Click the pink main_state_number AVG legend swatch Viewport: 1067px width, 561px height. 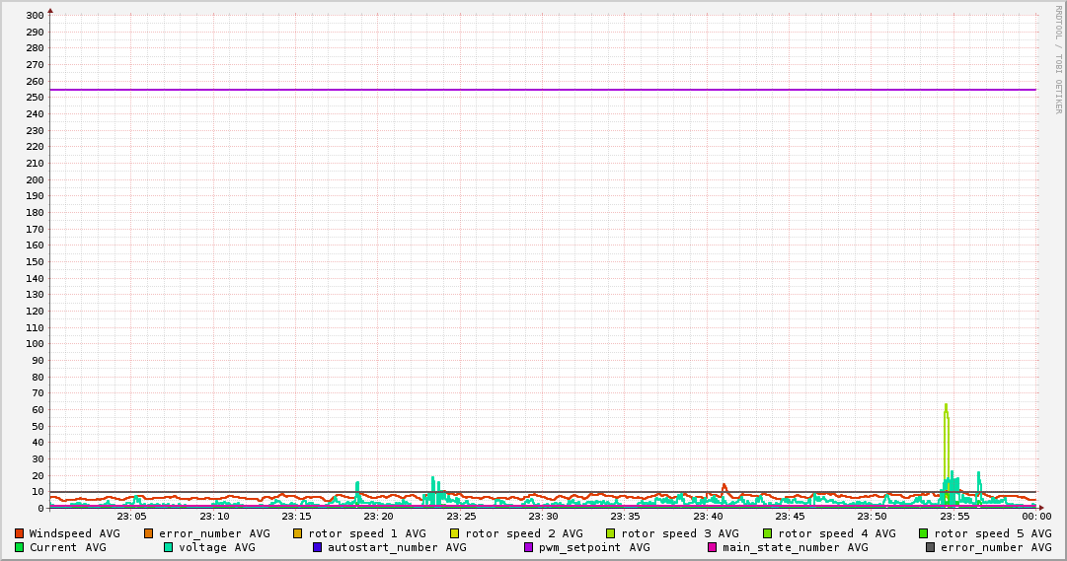712,547
